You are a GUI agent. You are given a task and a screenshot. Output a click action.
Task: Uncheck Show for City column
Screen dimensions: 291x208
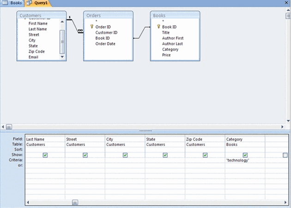pyautogui.click(x=125, y=155)
